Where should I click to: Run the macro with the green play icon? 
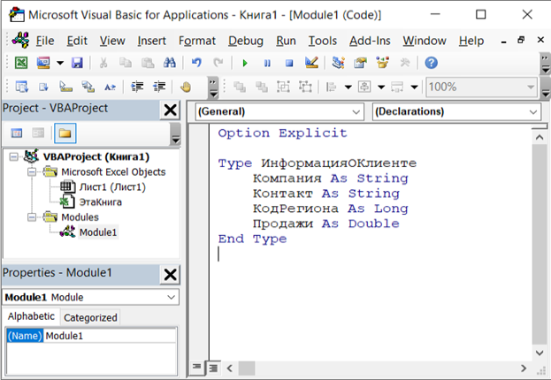tap(245, 64)
